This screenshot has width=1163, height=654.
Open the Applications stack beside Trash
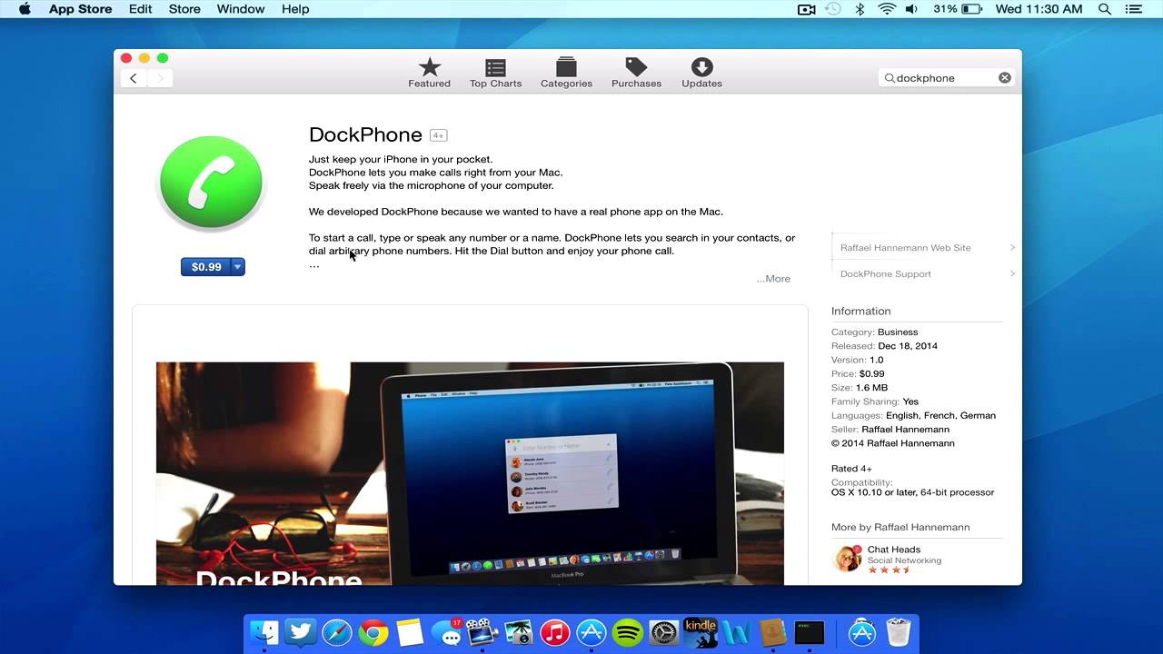pos(861,632)
